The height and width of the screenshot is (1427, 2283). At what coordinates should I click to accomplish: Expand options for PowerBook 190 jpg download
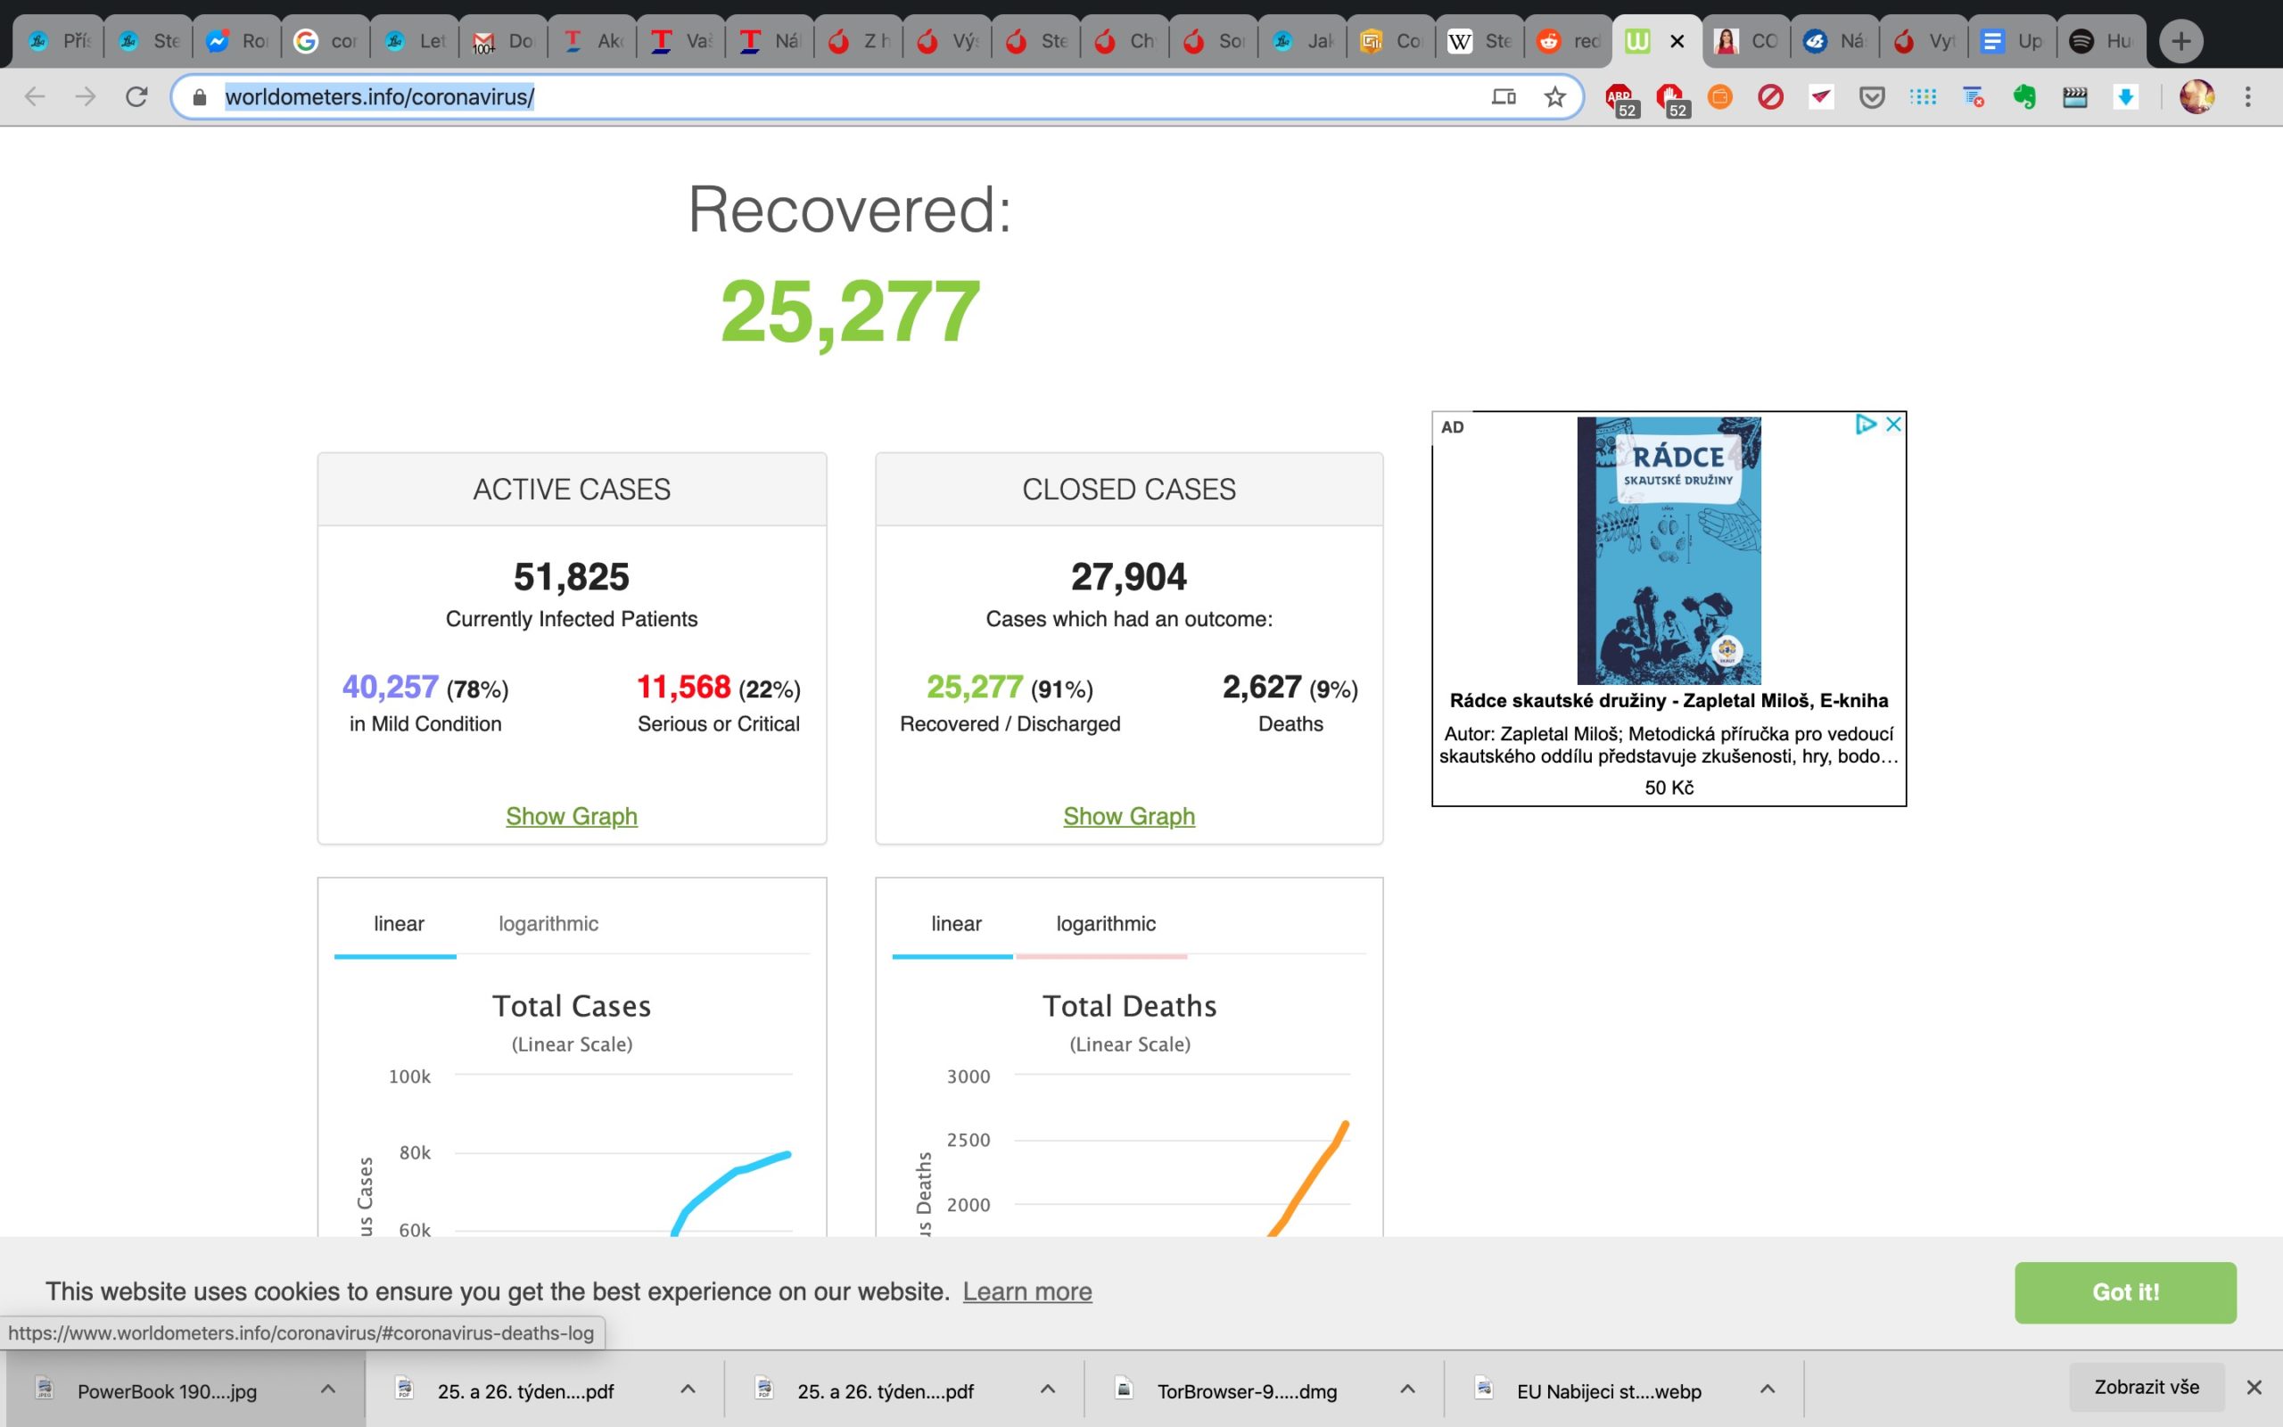(x=328, y=1390)
